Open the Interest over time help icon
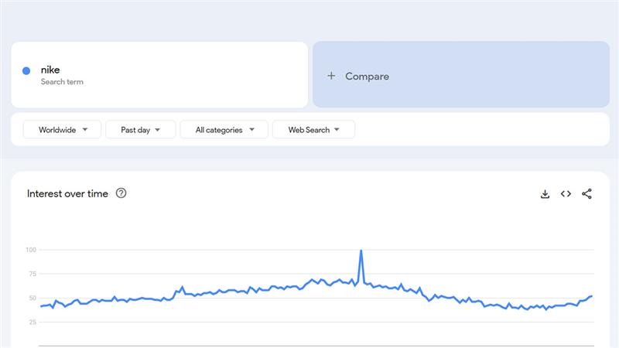This screenshot has width=619, height=348. (x=121, y=193)
